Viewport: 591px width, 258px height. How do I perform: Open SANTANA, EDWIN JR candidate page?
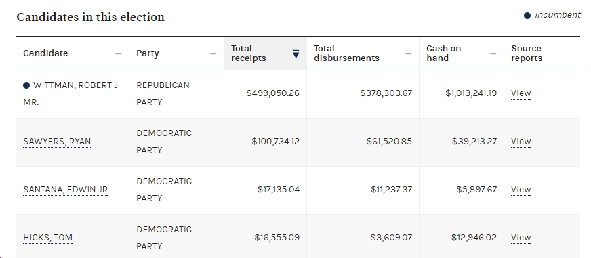coord(66,190)
